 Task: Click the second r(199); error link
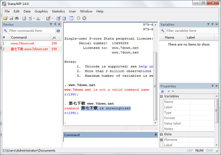pyautogui.click(x=71, y=113)
